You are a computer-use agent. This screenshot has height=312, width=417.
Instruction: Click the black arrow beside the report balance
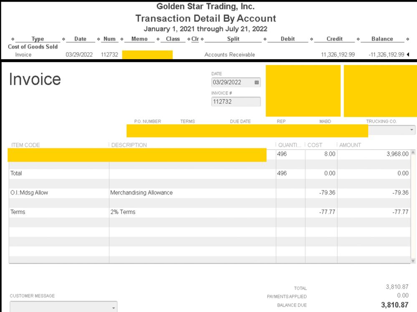pos(408,55)
